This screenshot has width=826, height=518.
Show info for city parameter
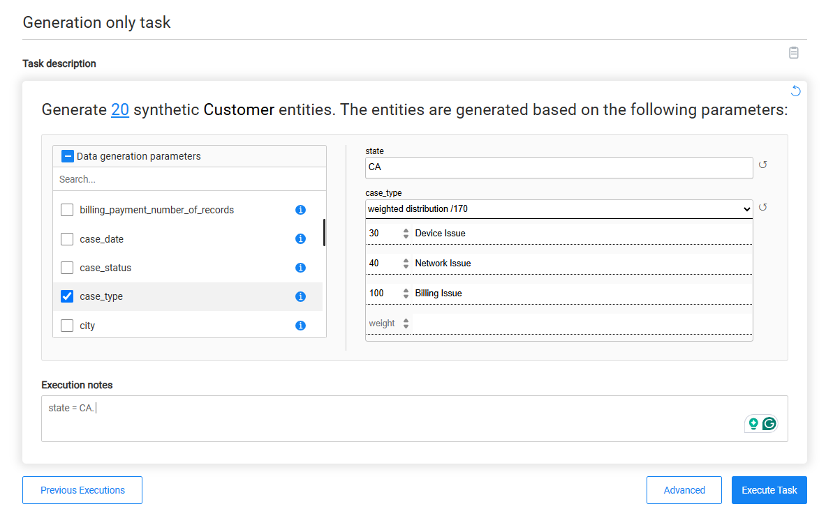pos(300,326)
